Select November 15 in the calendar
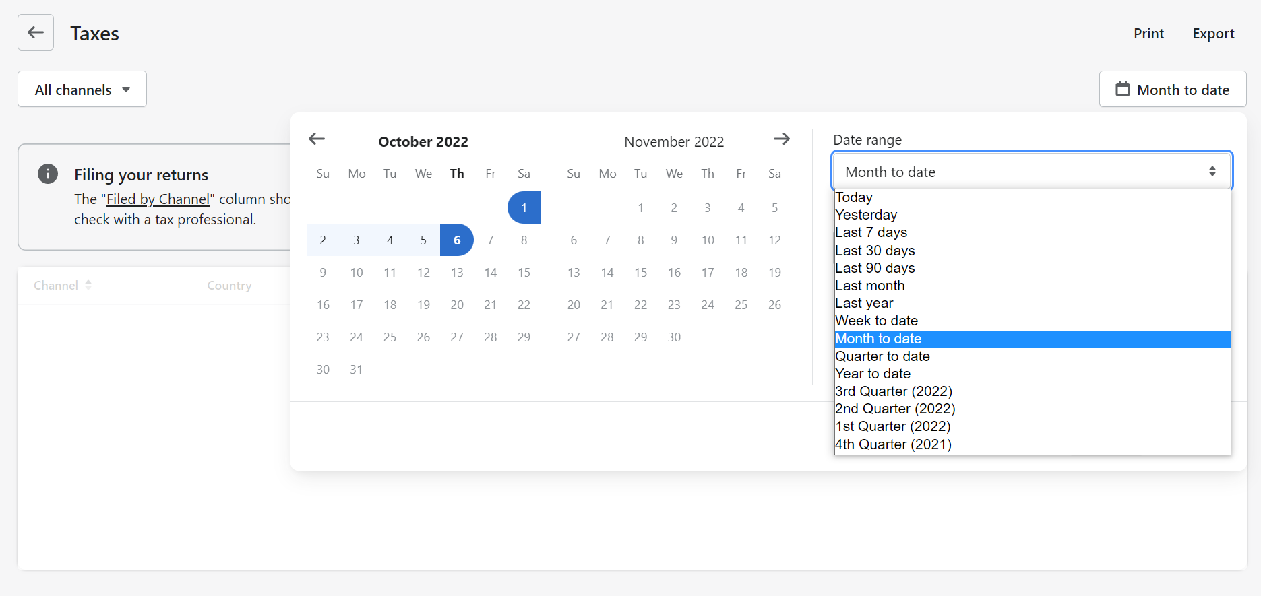 (640, 273)
